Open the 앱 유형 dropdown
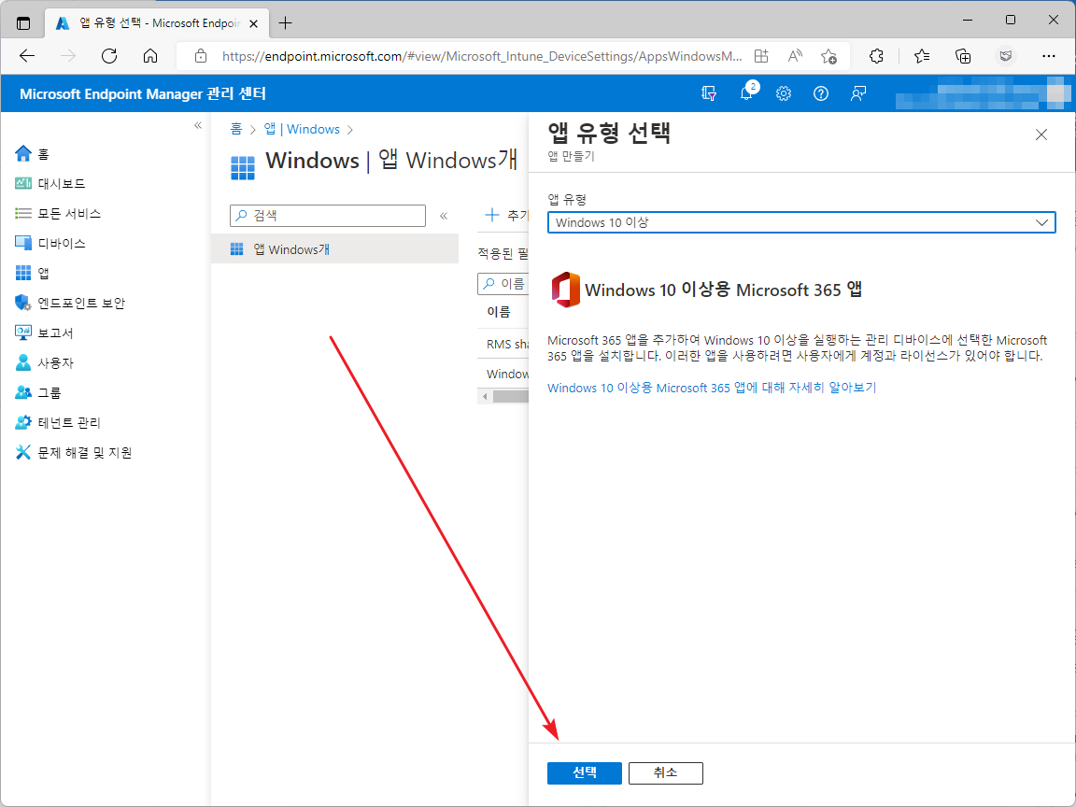The width and height of the screenshot is (1076, 807). click(x=801, y=222)
